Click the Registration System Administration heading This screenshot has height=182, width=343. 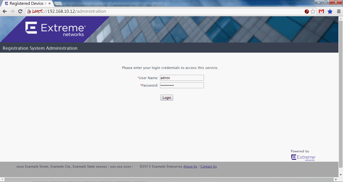coord(40,48)
